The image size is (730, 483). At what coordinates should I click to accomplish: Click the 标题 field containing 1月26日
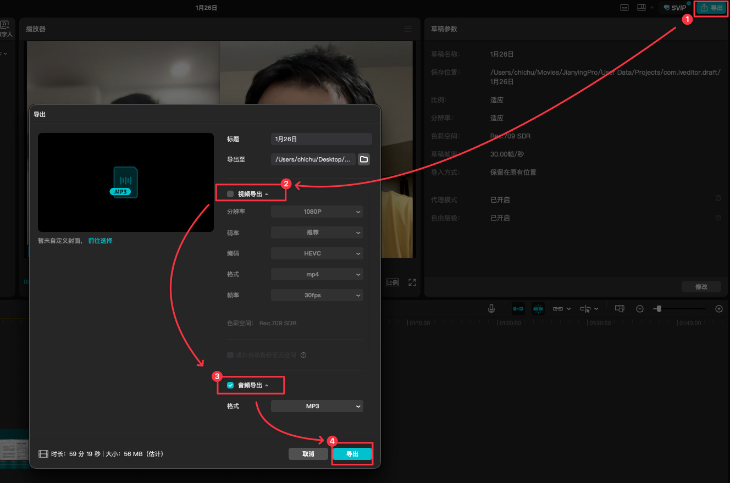tap(322, 139)
